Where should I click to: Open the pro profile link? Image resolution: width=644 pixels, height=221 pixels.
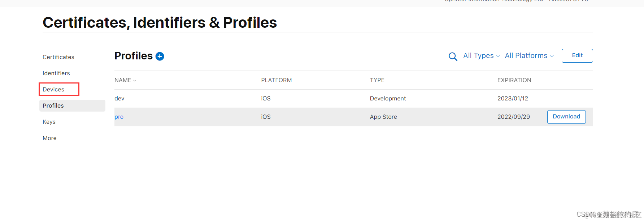119,117
